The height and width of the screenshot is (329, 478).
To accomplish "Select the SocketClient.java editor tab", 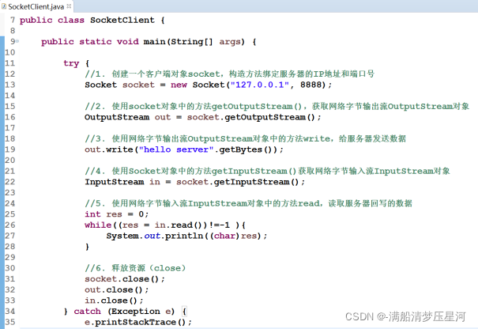I will 36,6.
